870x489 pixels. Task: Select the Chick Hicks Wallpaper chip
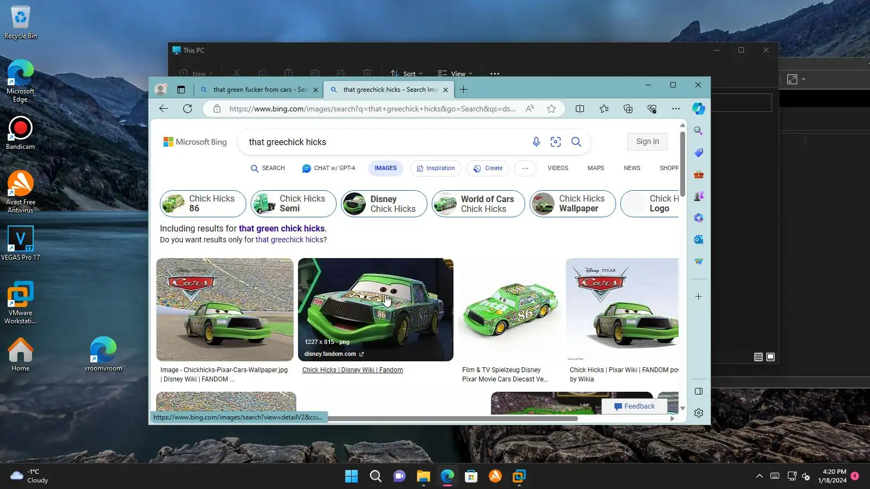pyautogui.click(x=573, y=204)
